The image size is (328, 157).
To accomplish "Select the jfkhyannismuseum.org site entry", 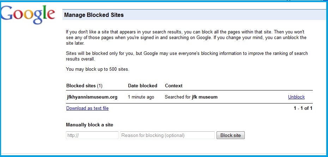I will [x=92, y=97].
